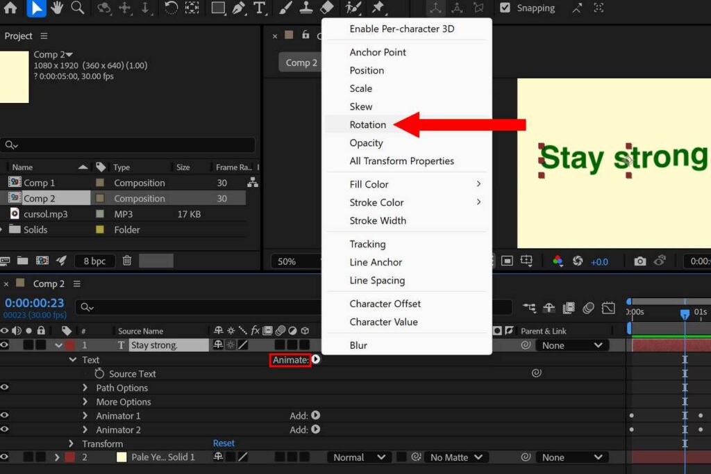
Task: Expand the Transform group
Action: tap(71, 443)
